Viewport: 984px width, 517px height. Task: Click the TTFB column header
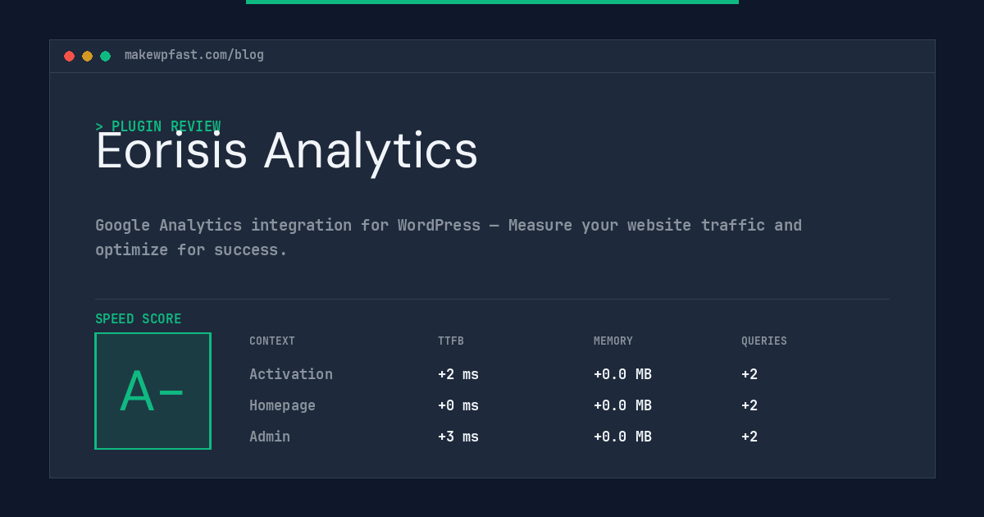(x=451, y=341)
